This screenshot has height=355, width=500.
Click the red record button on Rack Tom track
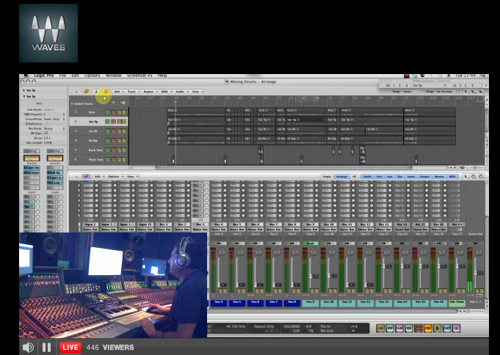pos(113,150)
